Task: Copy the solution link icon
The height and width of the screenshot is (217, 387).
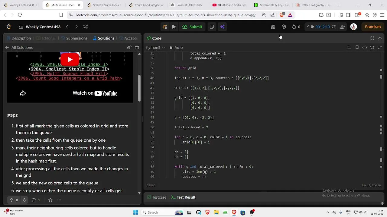Action: [x=129, y=47]
